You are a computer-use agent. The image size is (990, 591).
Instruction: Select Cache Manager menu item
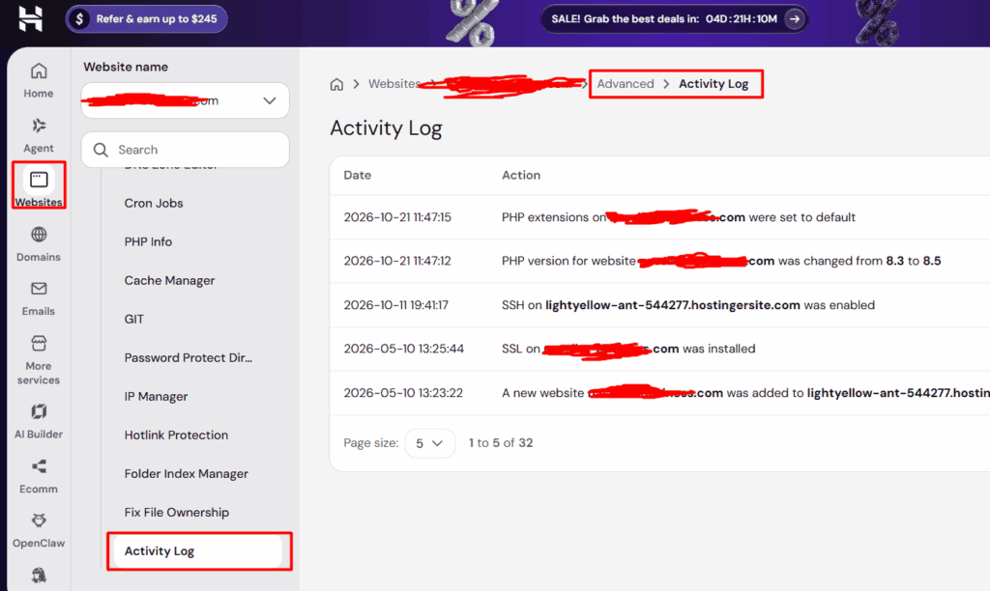tap(169, 281)
